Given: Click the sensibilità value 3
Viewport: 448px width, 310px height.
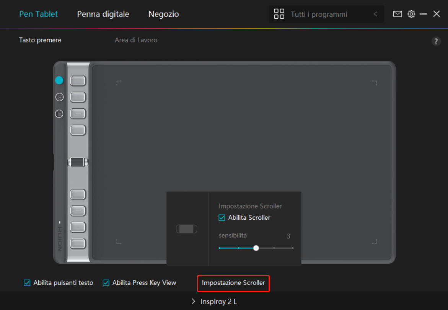Looking at the screenshot, I should coord(288,236).
